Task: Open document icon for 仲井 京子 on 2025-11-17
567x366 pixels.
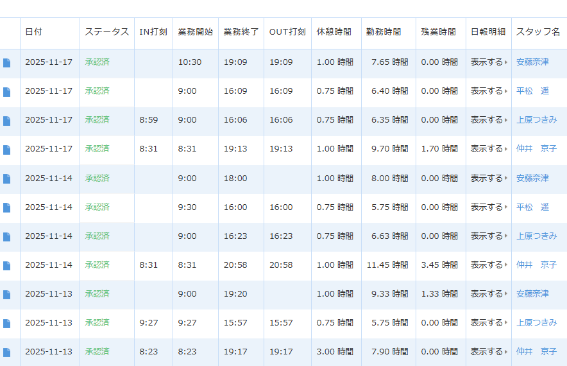Action: 7,150
